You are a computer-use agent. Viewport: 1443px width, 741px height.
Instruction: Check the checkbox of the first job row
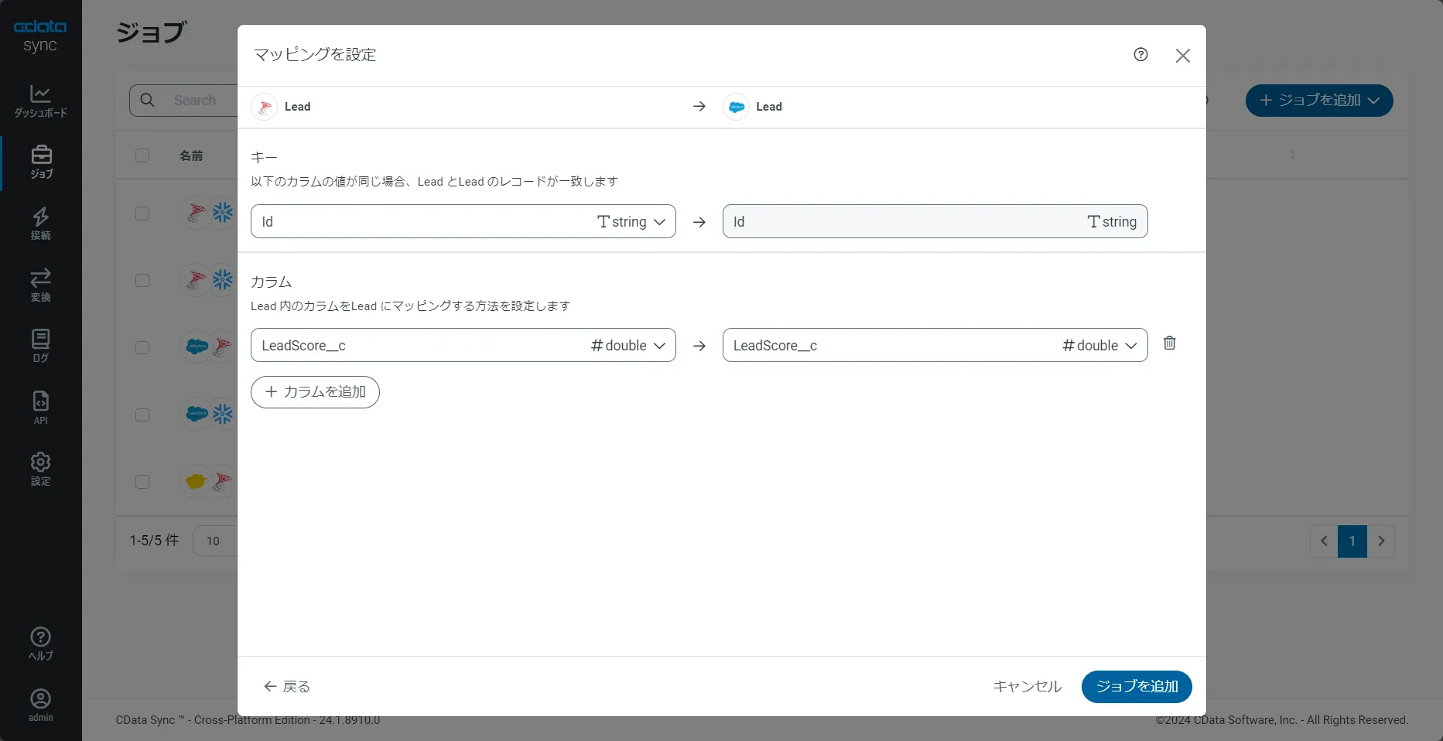142,213
